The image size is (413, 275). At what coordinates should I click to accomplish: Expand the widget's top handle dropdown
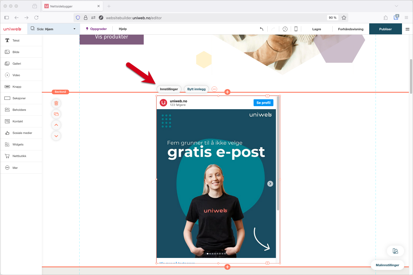[x=267, y=96]
